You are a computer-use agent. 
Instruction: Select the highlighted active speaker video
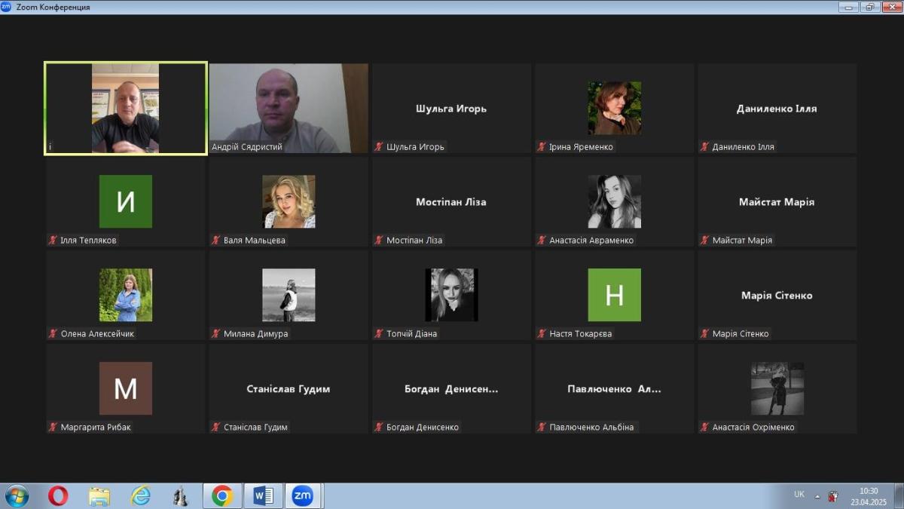126,108
